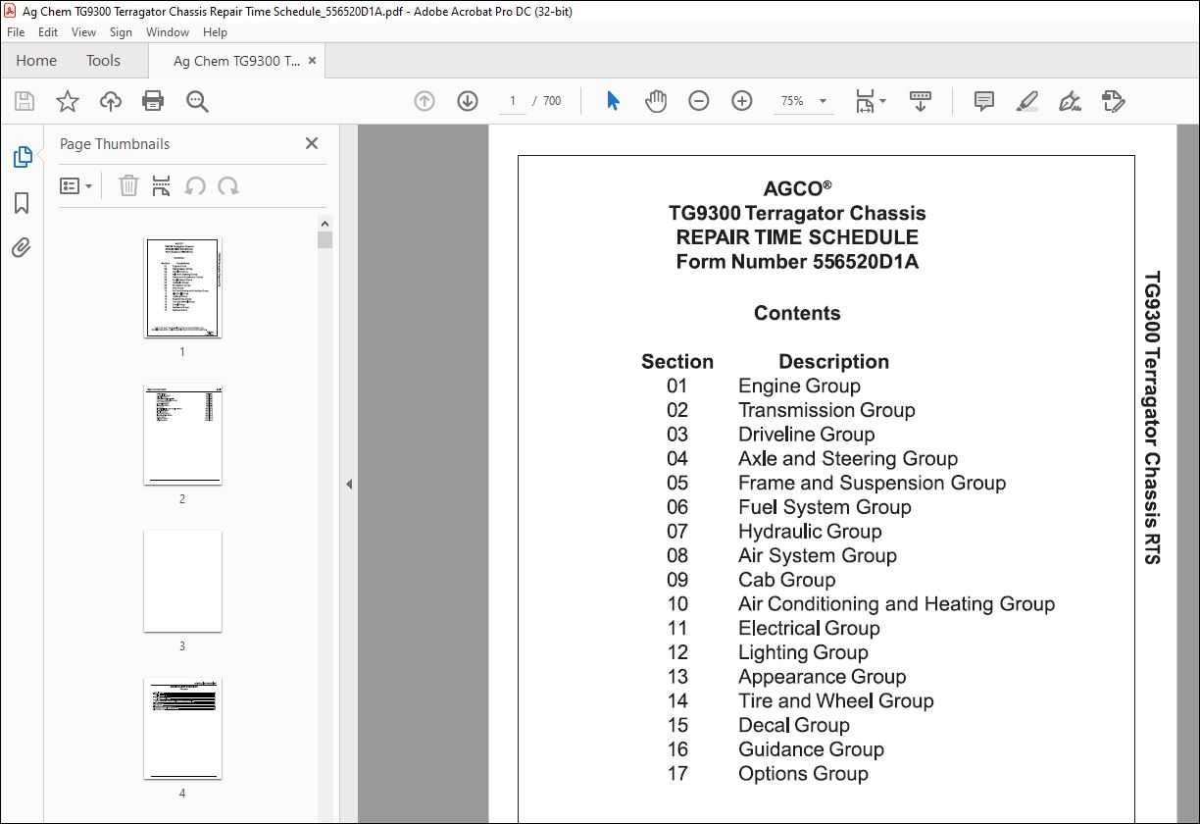Click the 'Form Number 556520D1A' heading
Viewport: 1200px width, 824px height.
coord(797,262)
